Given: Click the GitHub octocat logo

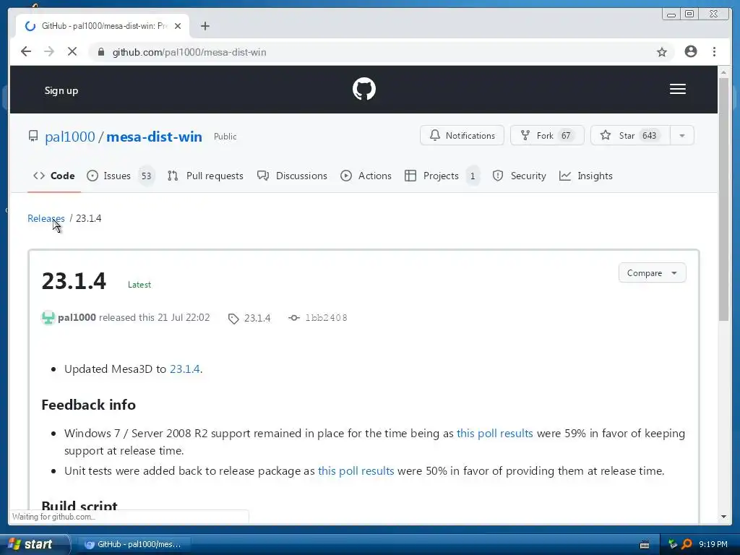Looking at the screenshot, I should 364,89.
